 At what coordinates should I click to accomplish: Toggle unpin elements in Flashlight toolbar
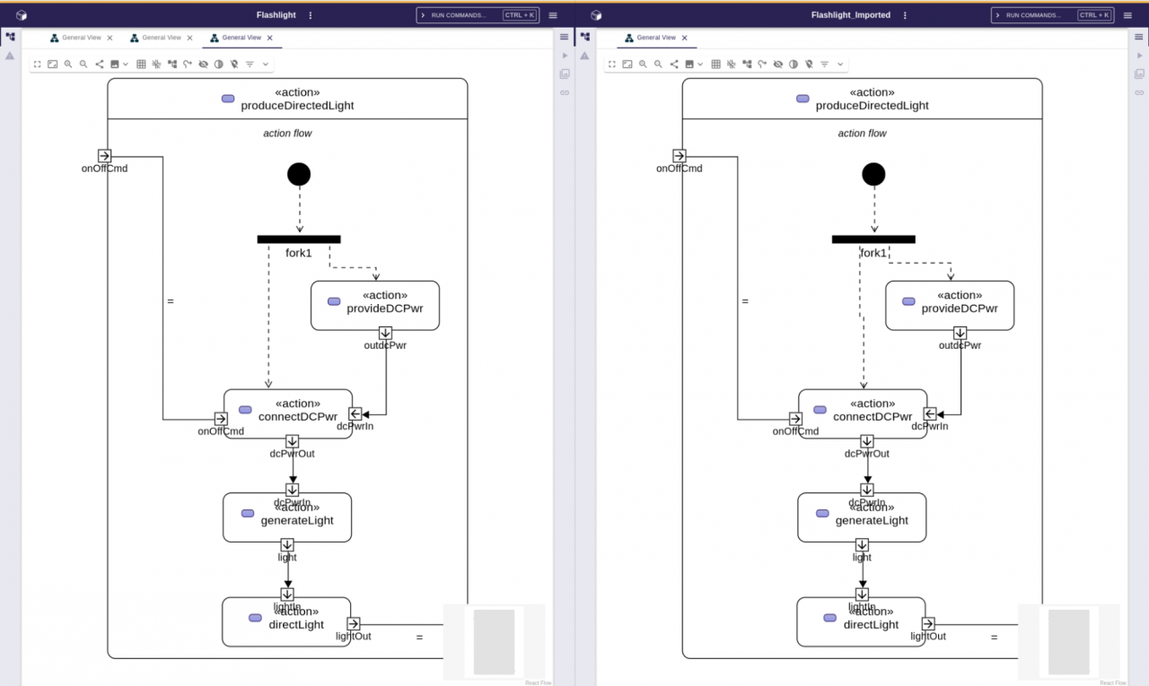233,65
